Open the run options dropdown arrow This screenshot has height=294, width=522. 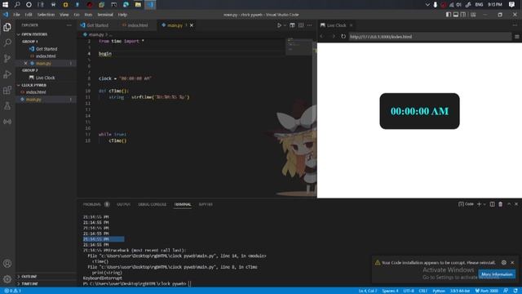tap(285, 25)
